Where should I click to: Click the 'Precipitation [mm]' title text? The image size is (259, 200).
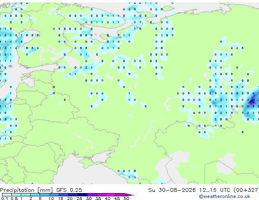click(x=26, y=190)
